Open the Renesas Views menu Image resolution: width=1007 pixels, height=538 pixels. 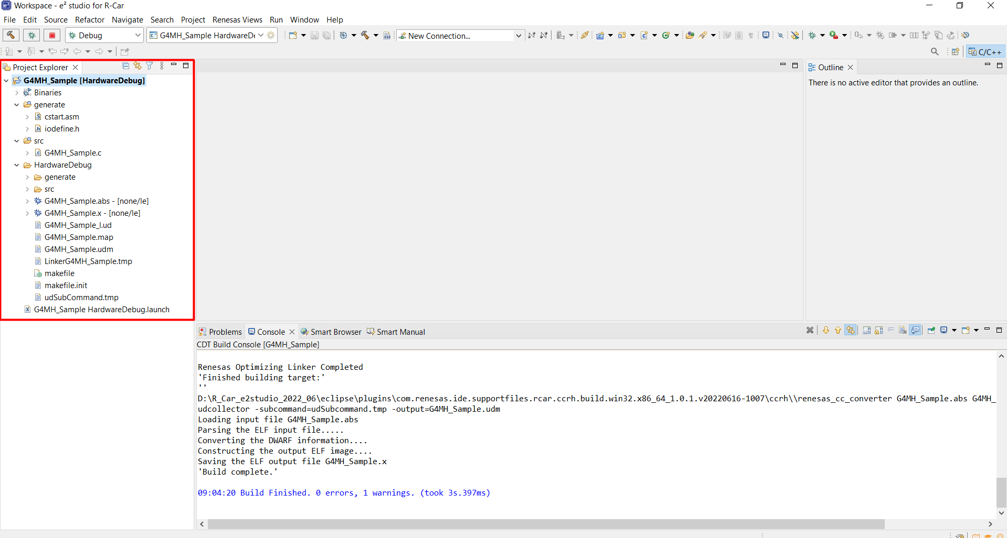[237, 20]
